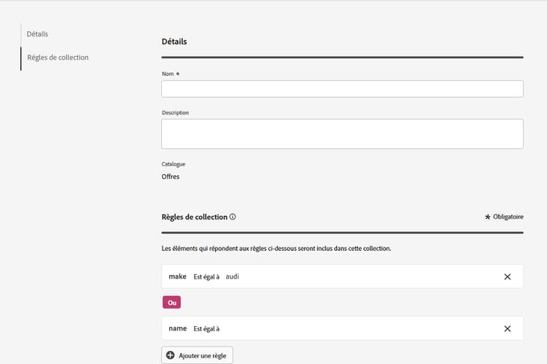547x364 pixels.
Task: Open the "Est égal à" operator in name rule
Action: tap(206, 328)
